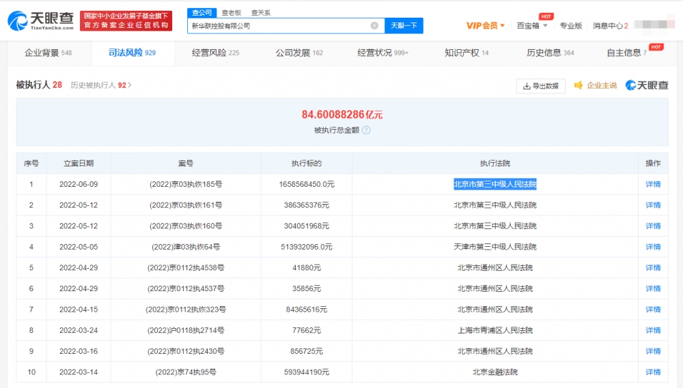Image resolution: width=683 pixels, height=388 pixels.
Task: Click 北京金融法院 court cell
Action: point(494,372)
